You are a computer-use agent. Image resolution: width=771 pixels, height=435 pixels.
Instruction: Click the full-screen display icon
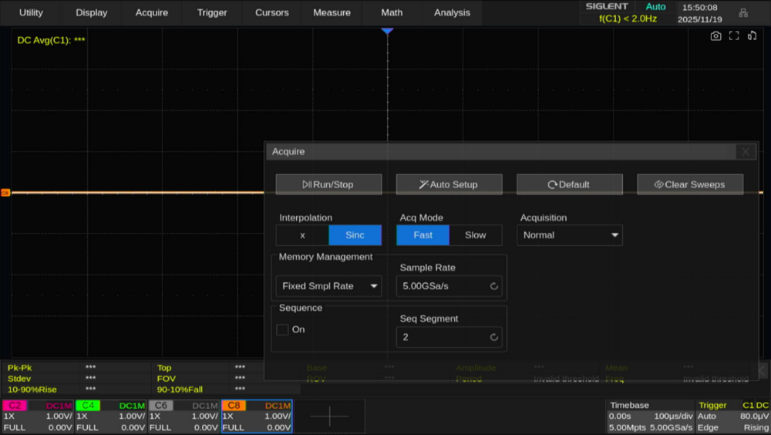click(734, 36)
